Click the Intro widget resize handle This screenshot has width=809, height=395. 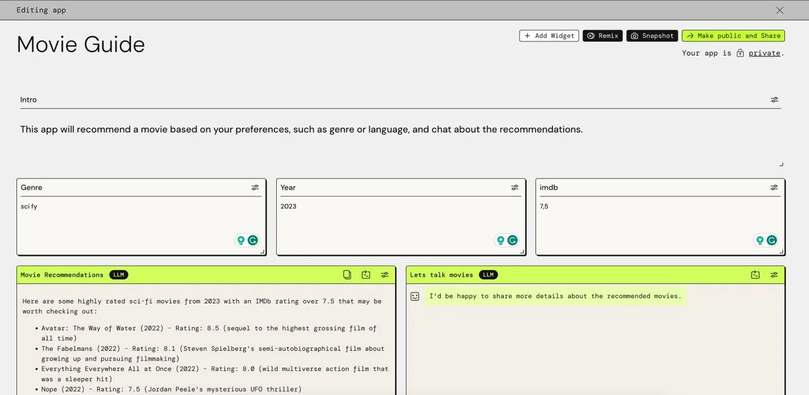pos(781,164)
